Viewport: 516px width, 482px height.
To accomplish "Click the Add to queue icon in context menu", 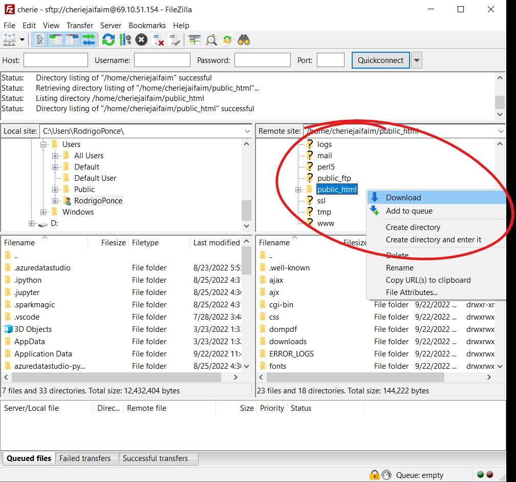I will point(375,211).
